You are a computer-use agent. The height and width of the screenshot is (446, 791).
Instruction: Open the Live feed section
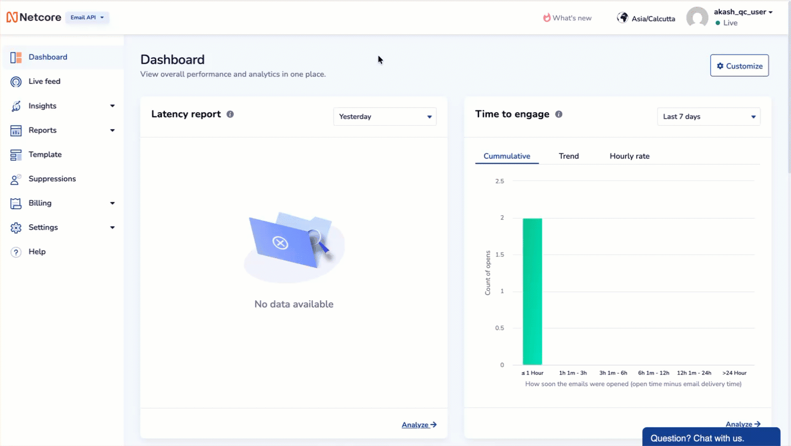(44, 81)
